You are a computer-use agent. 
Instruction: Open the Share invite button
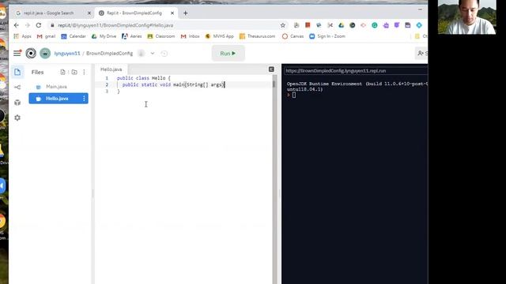421,54
